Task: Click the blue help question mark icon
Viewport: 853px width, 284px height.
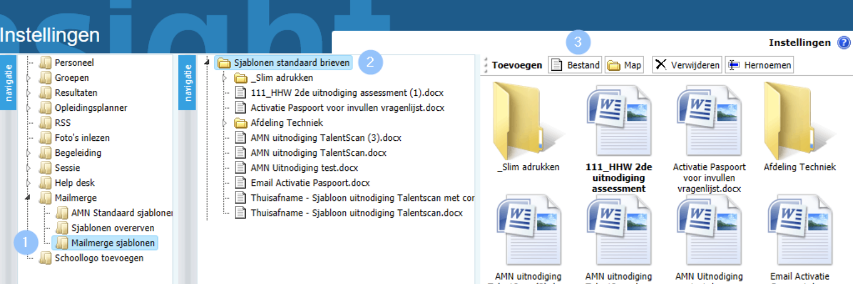Action: click(x=844, y=43)
